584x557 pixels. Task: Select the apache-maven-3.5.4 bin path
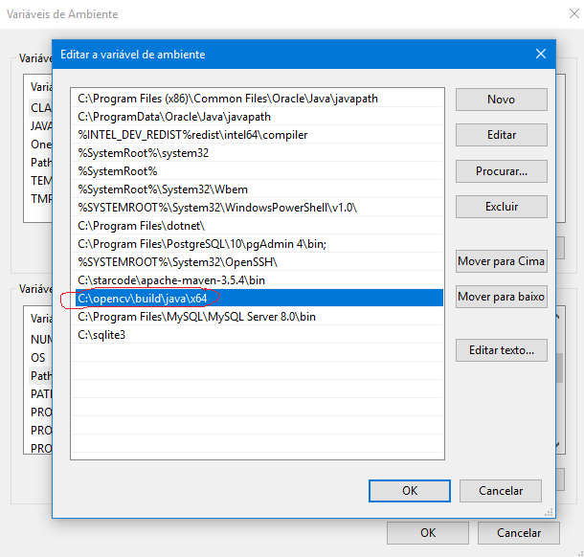171,279
